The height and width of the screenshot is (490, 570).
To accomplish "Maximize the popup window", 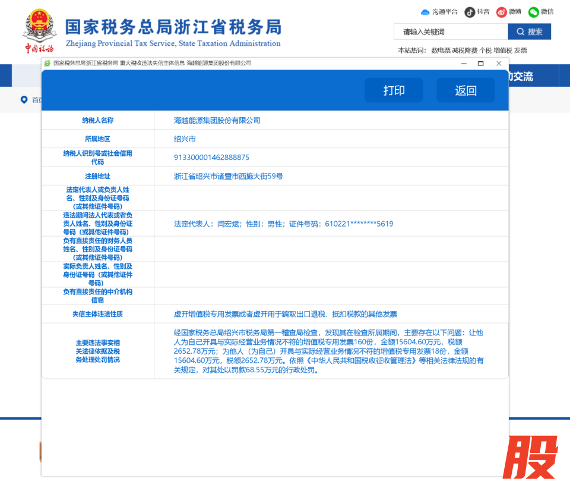I will click(481, 63).
